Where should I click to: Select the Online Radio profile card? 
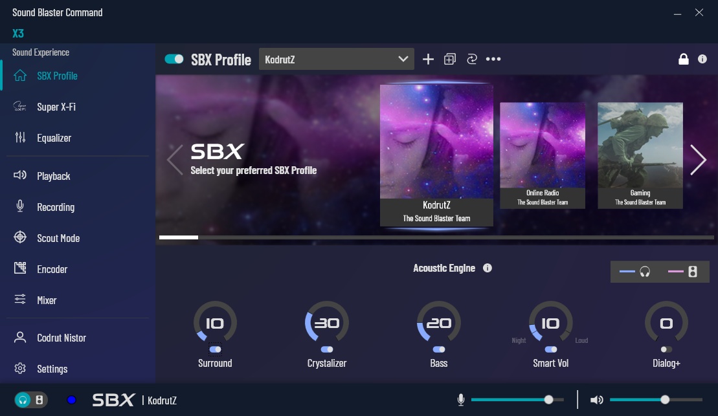click(x=542, y=155)
